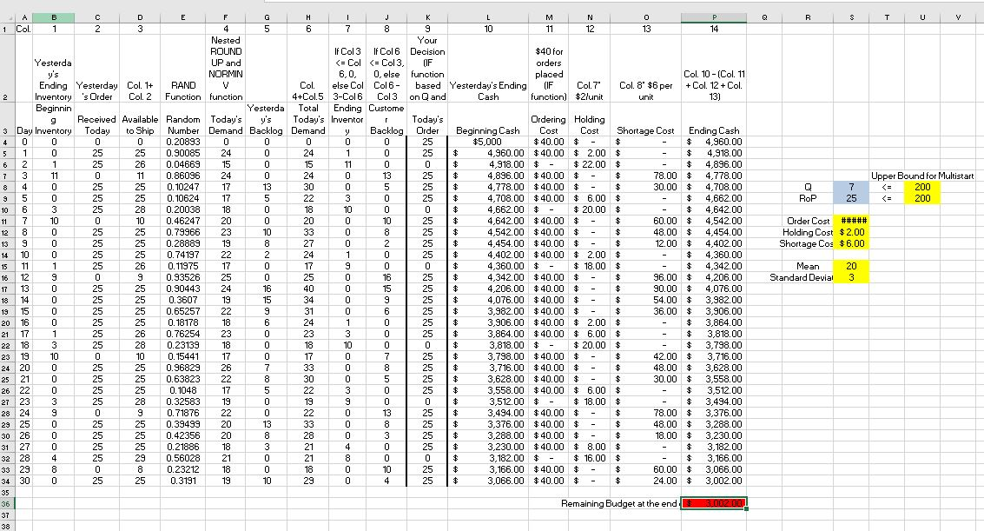Click the random number cell 0.90085
984x531 pixels.
pyautogui.click(x=182, y=153)
